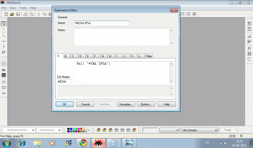Open the first line style dropdown
The height and width of the screenshot is (148, 253).
pyautogui.click(x=19, y=130)
